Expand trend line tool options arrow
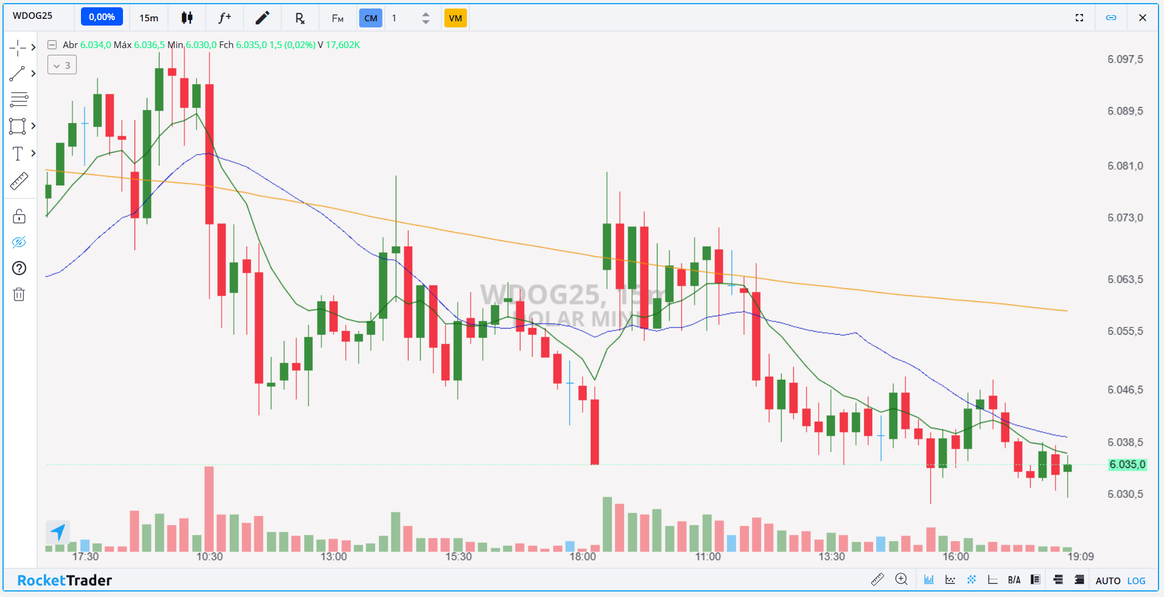 coord(33,74)
